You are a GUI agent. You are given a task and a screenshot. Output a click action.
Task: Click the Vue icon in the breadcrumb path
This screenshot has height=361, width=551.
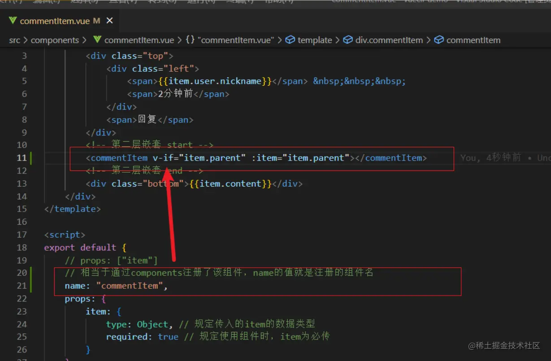(x=97, y=40)
